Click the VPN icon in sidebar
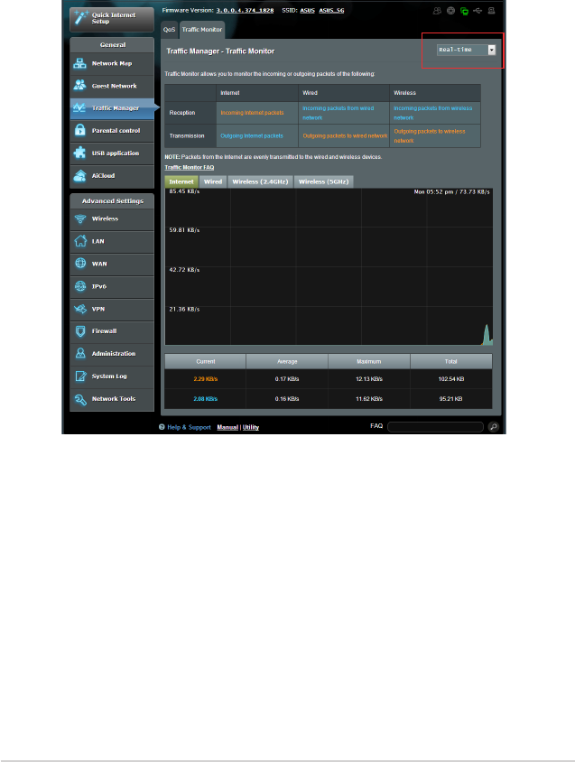575x762 pixels. 80,309
